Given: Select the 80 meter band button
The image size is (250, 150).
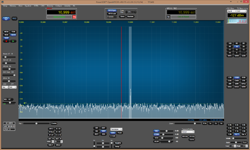Looking at the screenshot, I should coord(237,43).
